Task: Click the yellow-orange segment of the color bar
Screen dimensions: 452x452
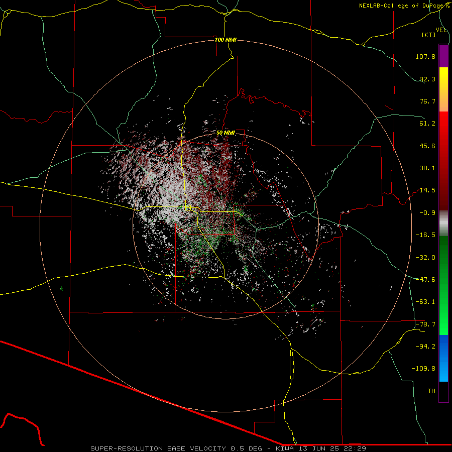Action: (x=443, y=89)
